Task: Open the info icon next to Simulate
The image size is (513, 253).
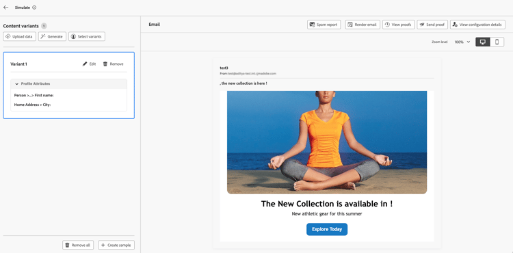Action: coord(34,8)
